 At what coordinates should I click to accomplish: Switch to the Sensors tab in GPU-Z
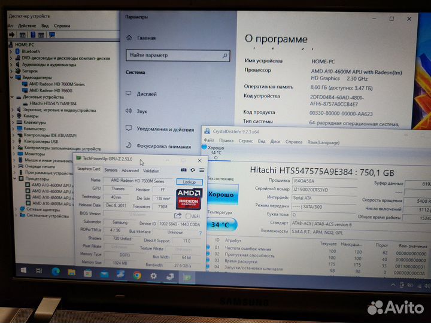tap(111, 170)
